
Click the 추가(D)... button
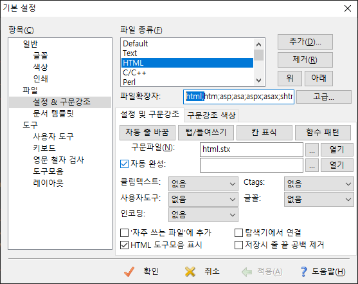point(305,42)
